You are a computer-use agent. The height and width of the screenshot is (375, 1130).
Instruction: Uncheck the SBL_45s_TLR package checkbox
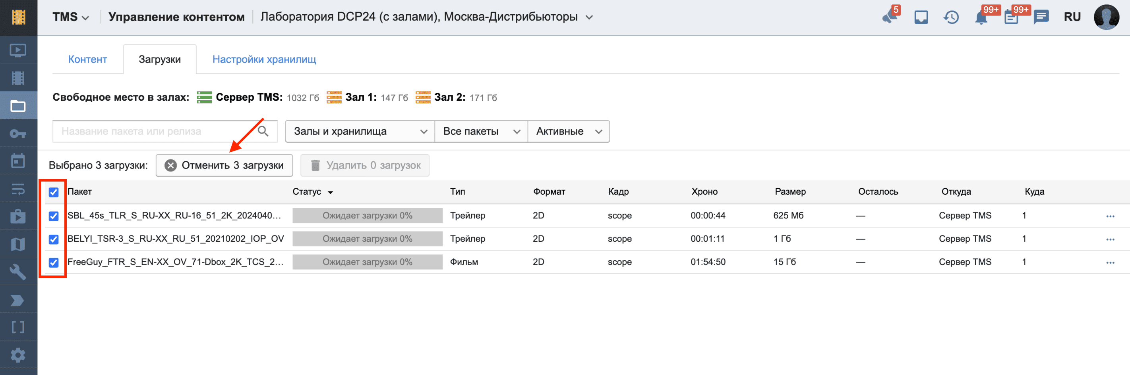tap(54, 216)
